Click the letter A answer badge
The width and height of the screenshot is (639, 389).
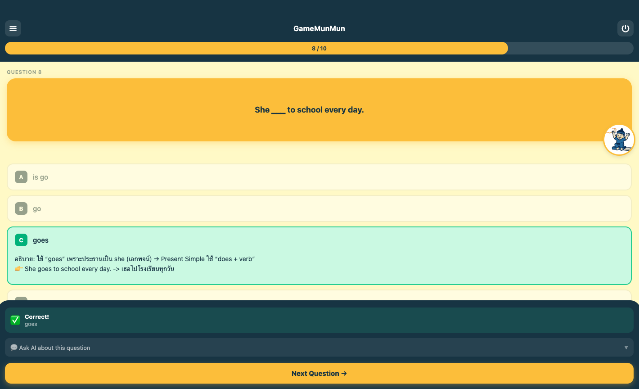(x=21, y=177)
